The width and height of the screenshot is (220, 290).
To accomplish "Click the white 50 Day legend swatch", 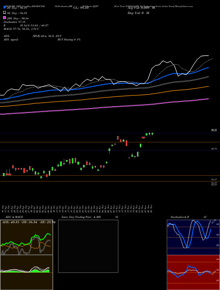I will coord(4,13).
